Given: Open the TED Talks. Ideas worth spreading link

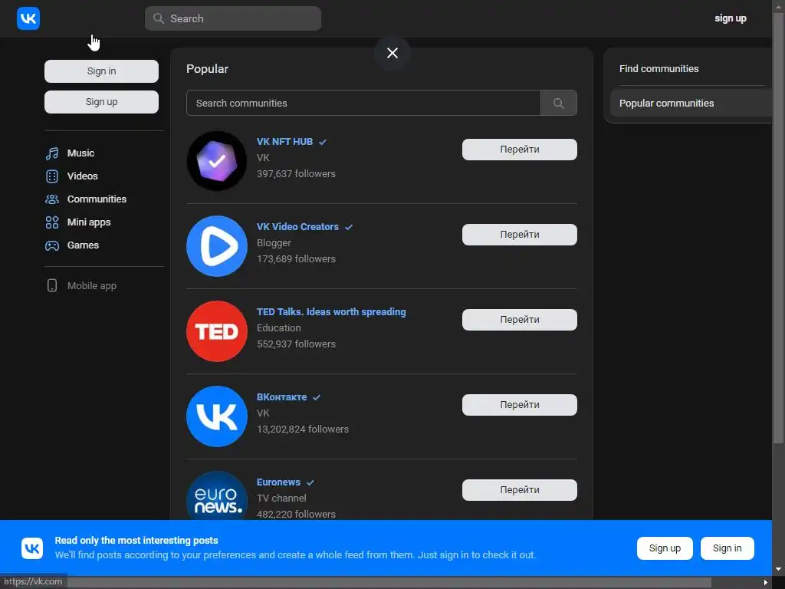Looking at the screenshot, I should [x=331, y=312].
